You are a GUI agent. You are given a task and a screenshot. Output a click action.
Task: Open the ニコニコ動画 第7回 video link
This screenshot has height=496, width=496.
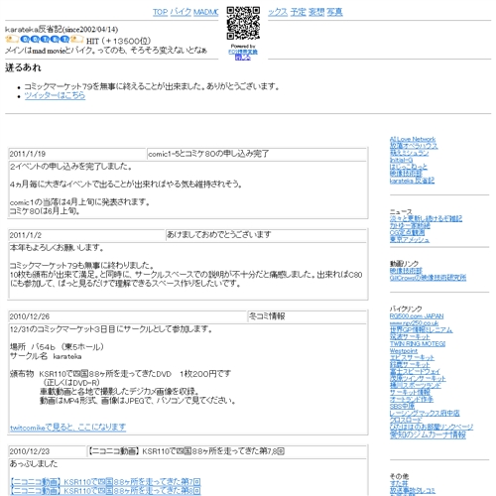point(105,481)
